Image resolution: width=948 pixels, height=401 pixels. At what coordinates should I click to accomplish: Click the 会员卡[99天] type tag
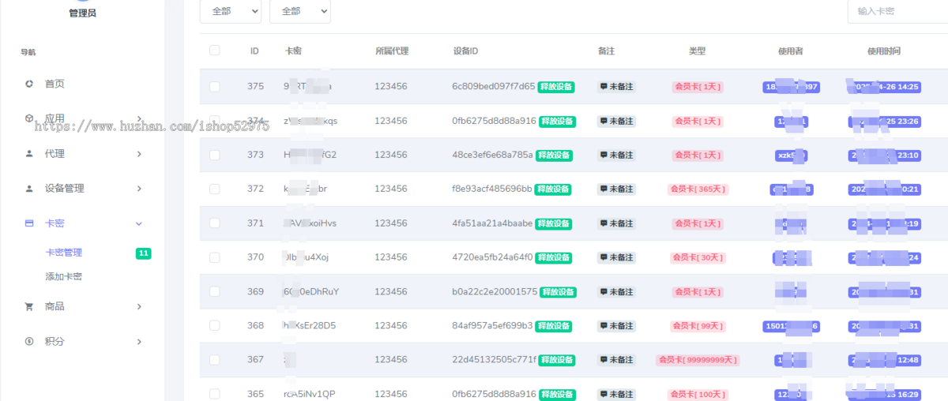(698, 326)
